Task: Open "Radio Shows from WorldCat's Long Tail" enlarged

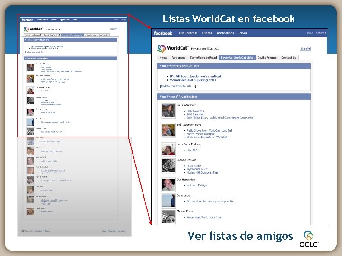Action: point(209,131)
